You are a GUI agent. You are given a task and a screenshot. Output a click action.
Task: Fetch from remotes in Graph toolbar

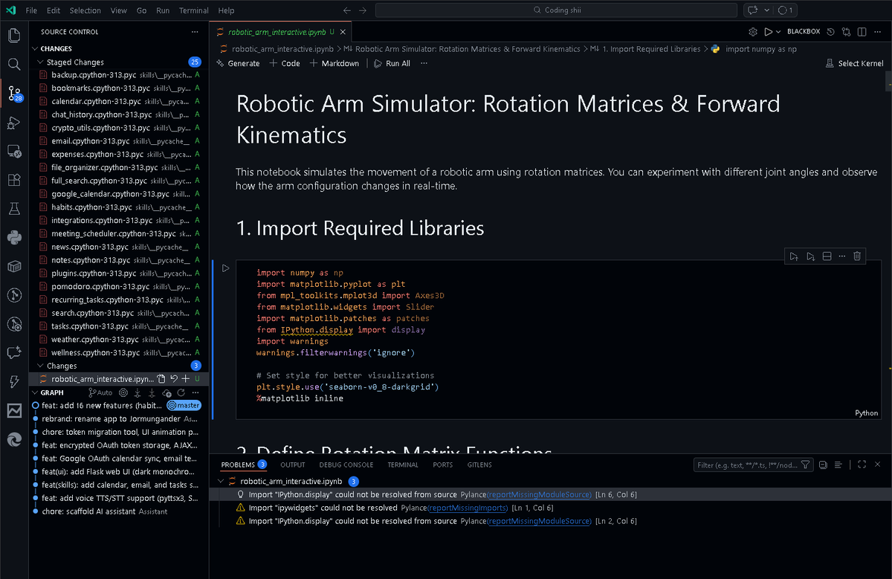point(139,392)
